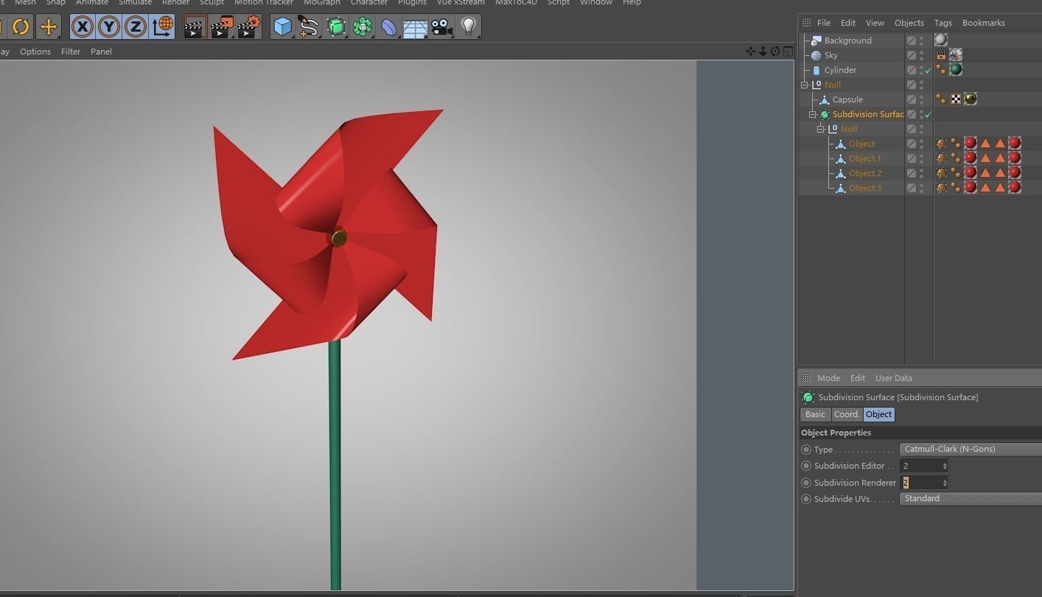Select Object.2's Phong tag dots icon
1042x597 pixels.
[956, 173]
